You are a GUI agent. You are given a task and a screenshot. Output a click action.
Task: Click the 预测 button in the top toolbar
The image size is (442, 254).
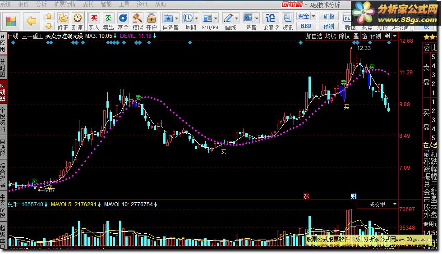[x=329, y=26]
